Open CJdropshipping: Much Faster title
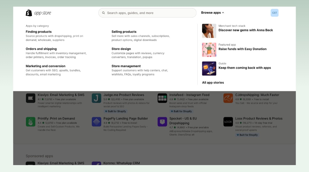Screen dimensions: 309x172 click(x=257, y=95)
